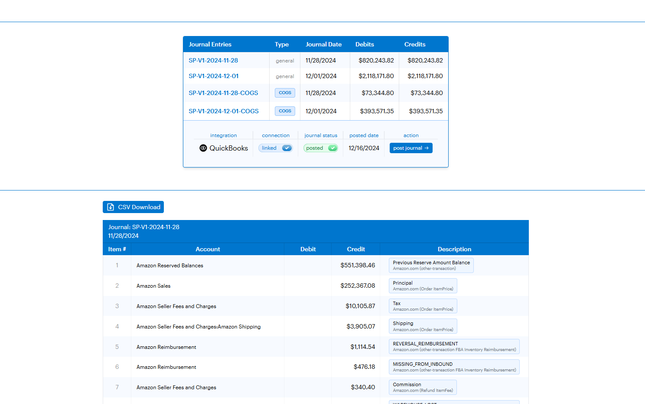Click the CSV download file icon
Image resolution: width=645 pixels, height=404 pixels.
point(111,207)
